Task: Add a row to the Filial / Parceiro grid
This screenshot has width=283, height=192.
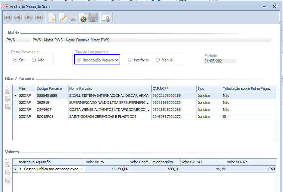Action: (x=8, y=91)
